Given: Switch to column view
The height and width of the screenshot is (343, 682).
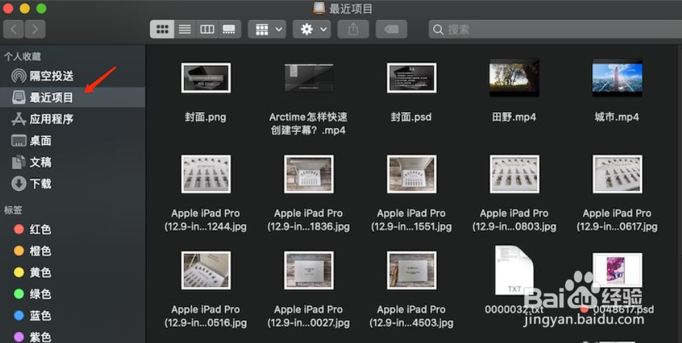Looking at the screenshot, I should [x=207, y=30].
